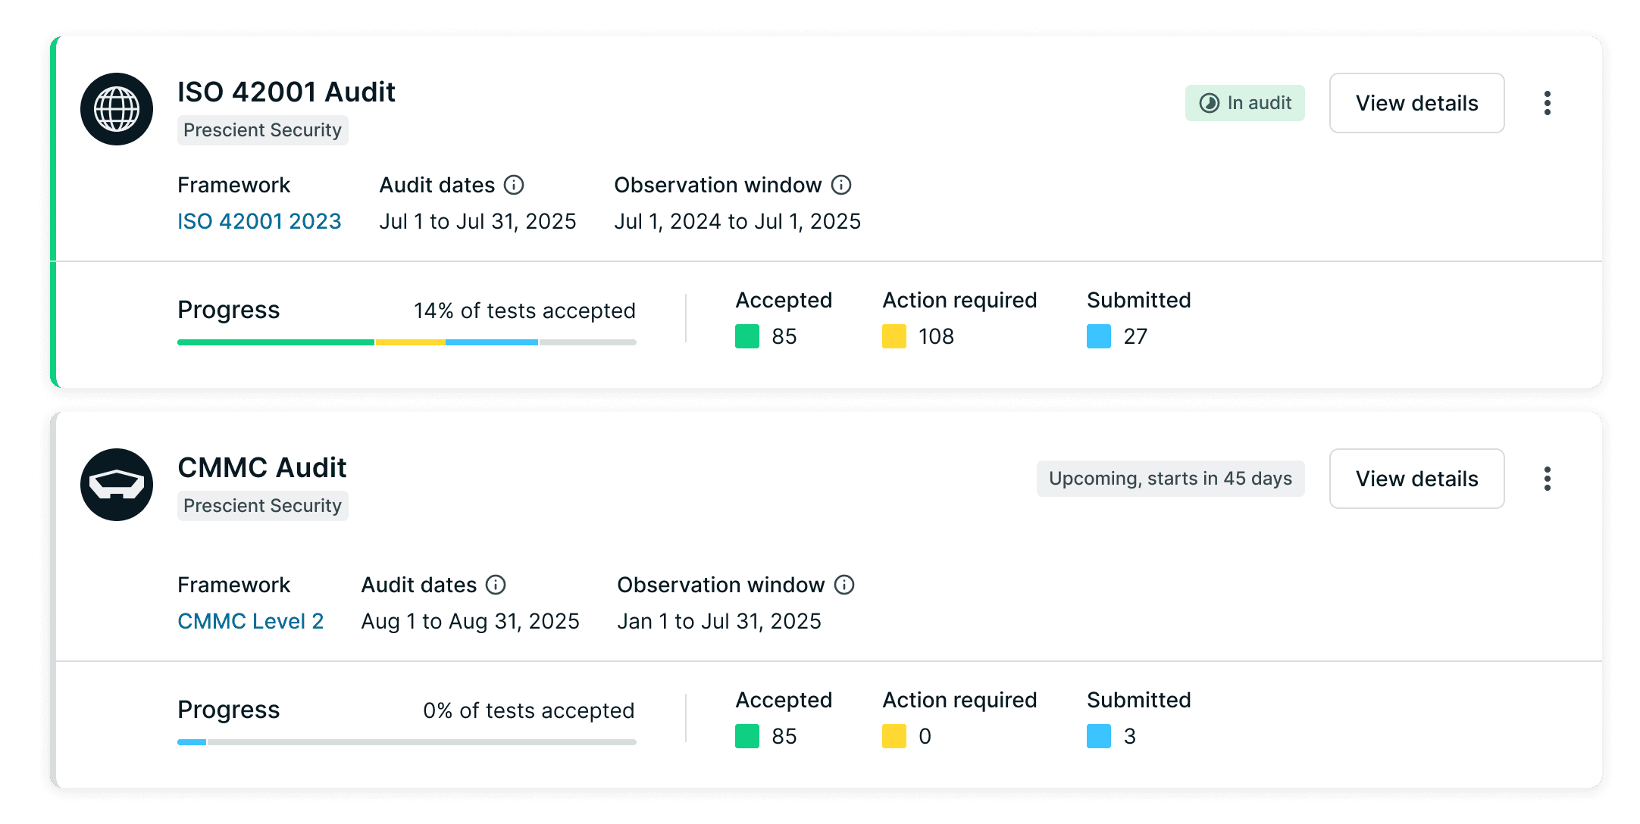Click the yellow Action required swatch showing 108
This screenshot has width=1640, height=824.
(x=894, y=336)
